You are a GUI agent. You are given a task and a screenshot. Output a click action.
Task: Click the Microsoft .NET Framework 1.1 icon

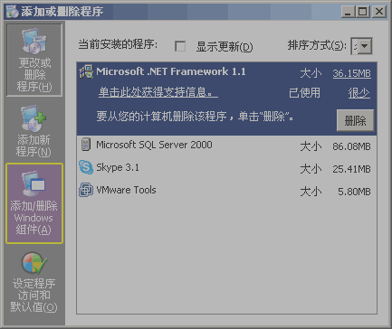click(x=86, y=71)
